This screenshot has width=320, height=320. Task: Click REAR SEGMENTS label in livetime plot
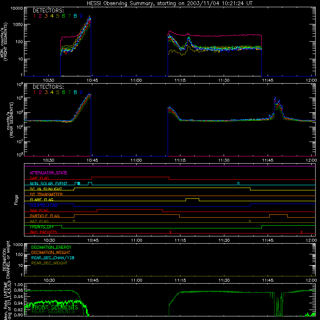(x=53, y=312)
